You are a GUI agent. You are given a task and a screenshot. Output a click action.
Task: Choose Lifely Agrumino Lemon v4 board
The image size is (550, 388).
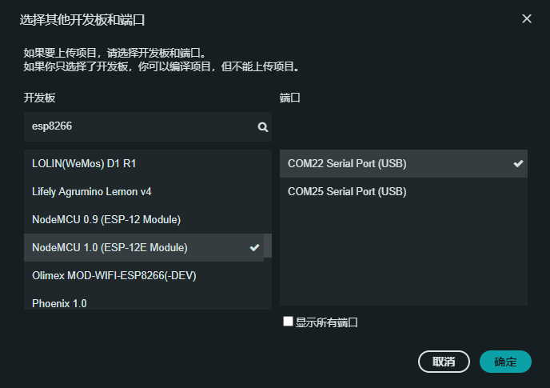coord(144,192)
